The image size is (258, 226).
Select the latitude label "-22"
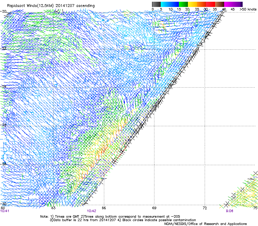point(3,49)
